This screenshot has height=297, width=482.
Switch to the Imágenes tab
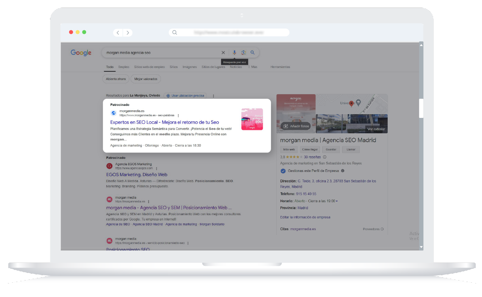click(x=189, y=67)
